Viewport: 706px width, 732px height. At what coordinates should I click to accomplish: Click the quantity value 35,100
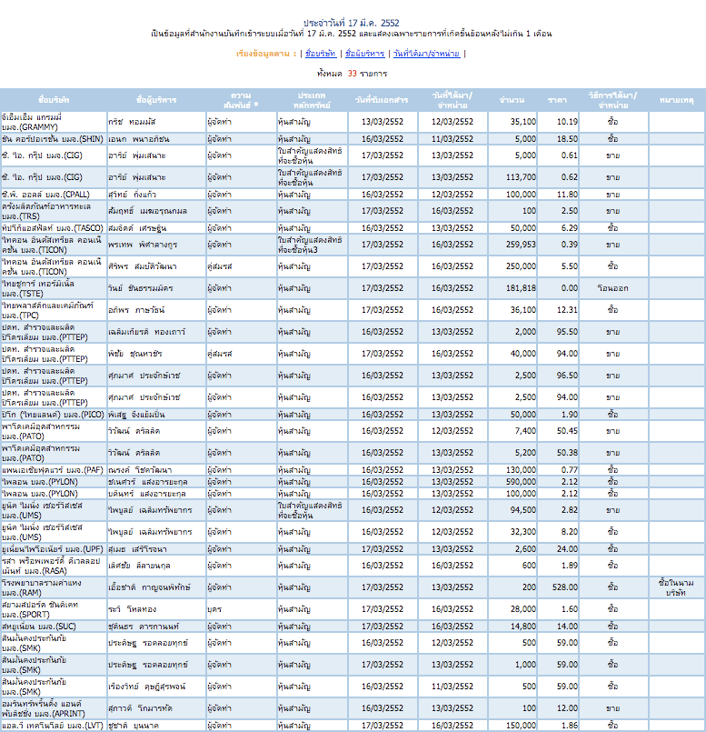[523, 122]
